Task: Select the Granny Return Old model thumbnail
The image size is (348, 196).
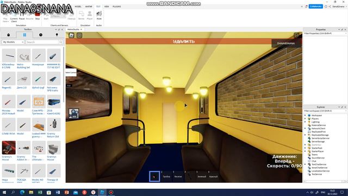Action: click(54, 125)
